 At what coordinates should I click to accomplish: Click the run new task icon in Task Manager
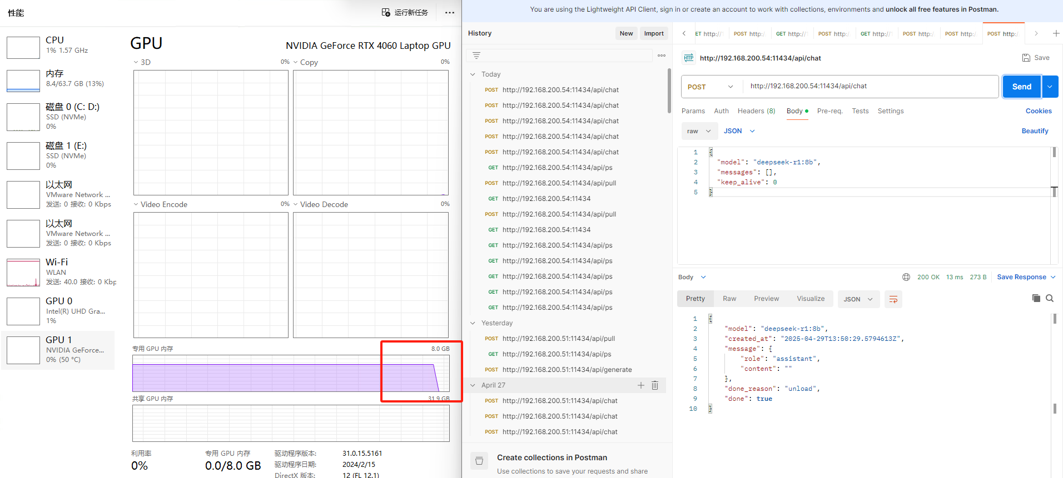pos(386,12)
